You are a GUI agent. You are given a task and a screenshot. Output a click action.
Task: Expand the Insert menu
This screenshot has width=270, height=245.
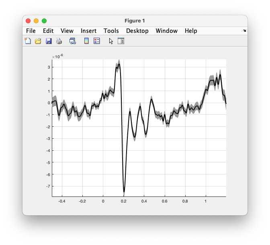coord(88,31)
